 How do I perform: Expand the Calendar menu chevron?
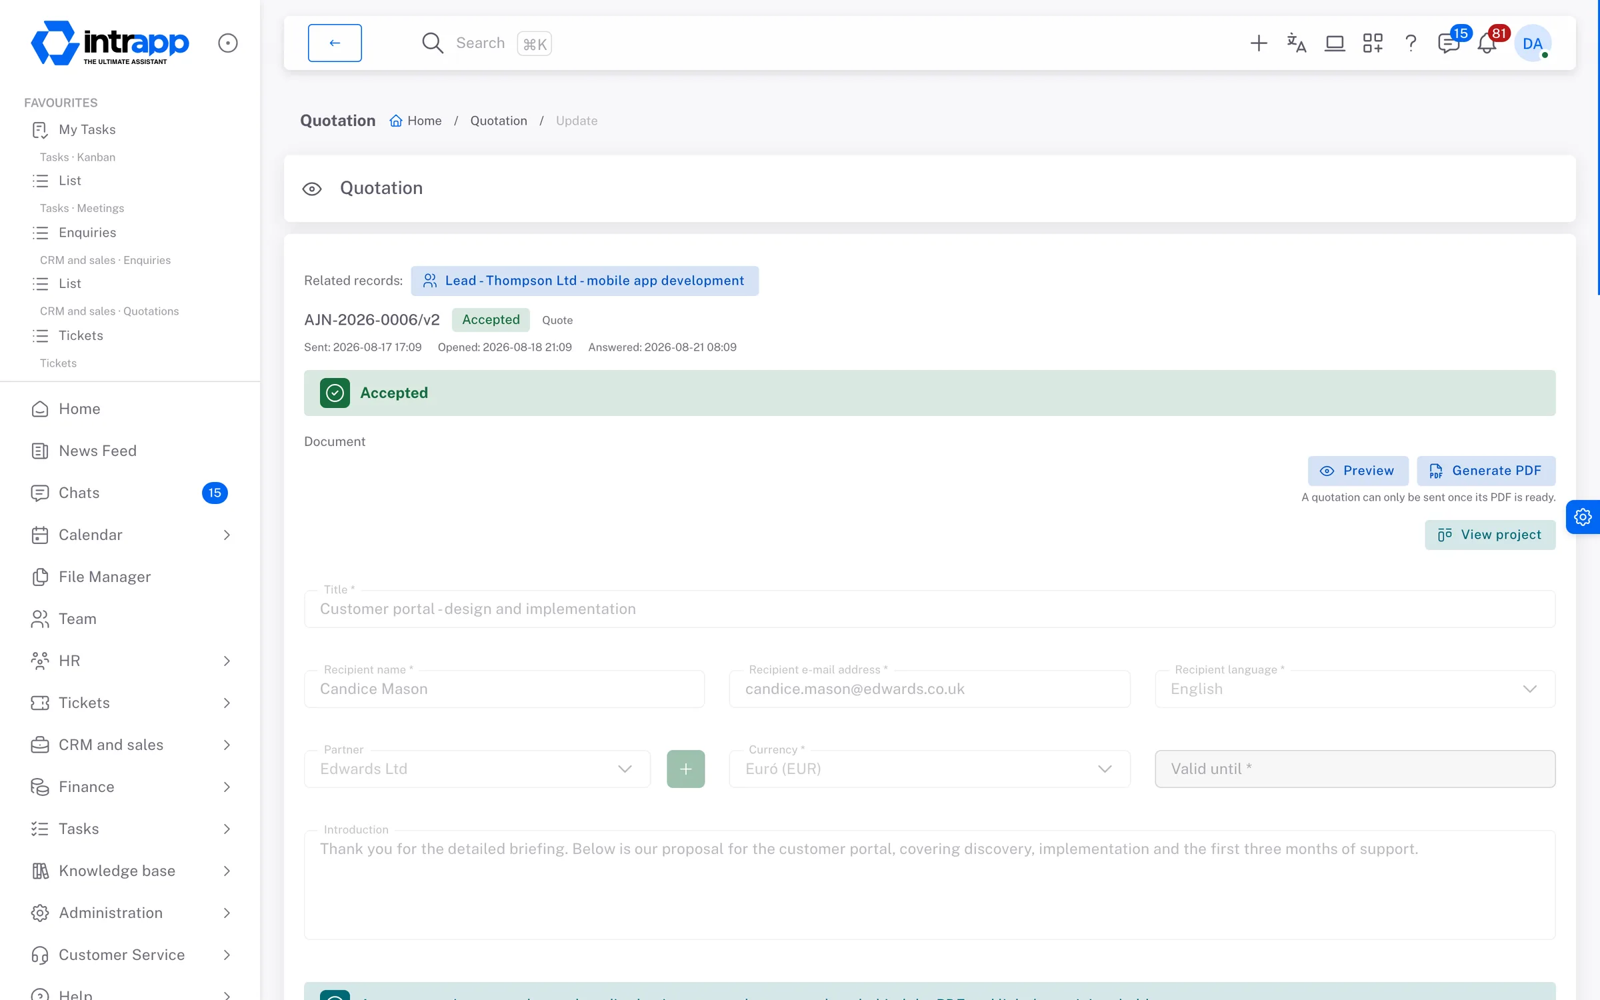(x=227, y=535)
